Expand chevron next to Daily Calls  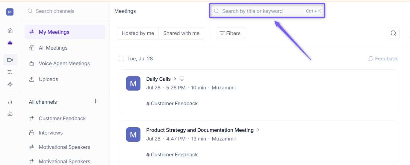click(x=175, y=79)
